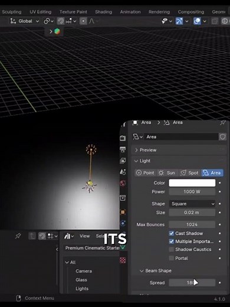Toggle the show gizmo button
This screenshot has height=307, width=230.
click(179, 21)
